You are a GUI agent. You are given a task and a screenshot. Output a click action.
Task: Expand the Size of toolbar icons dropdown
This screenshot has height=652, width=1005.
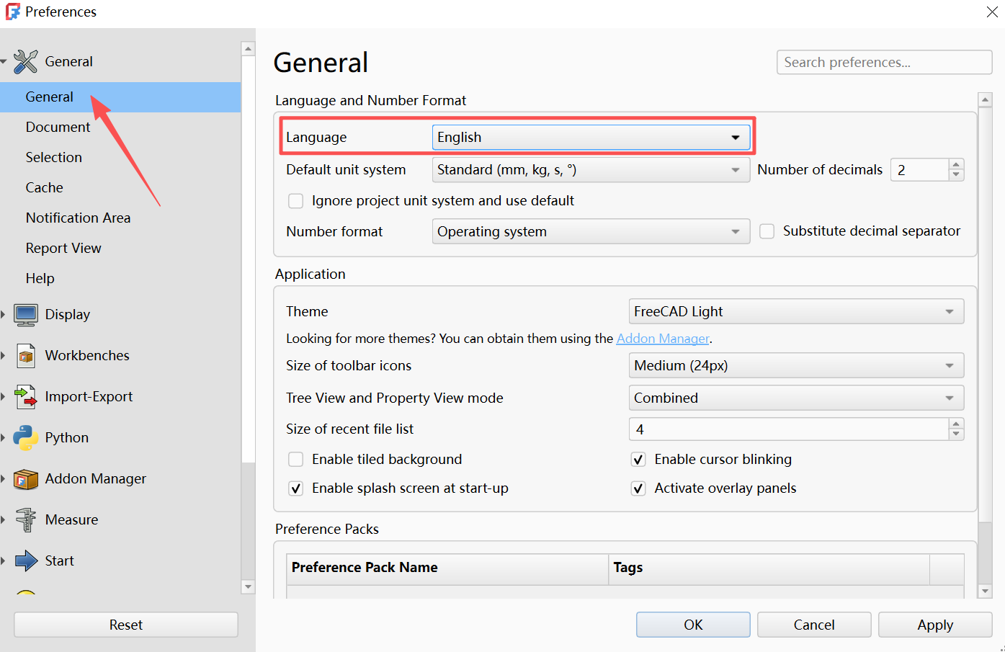point(796,365)
